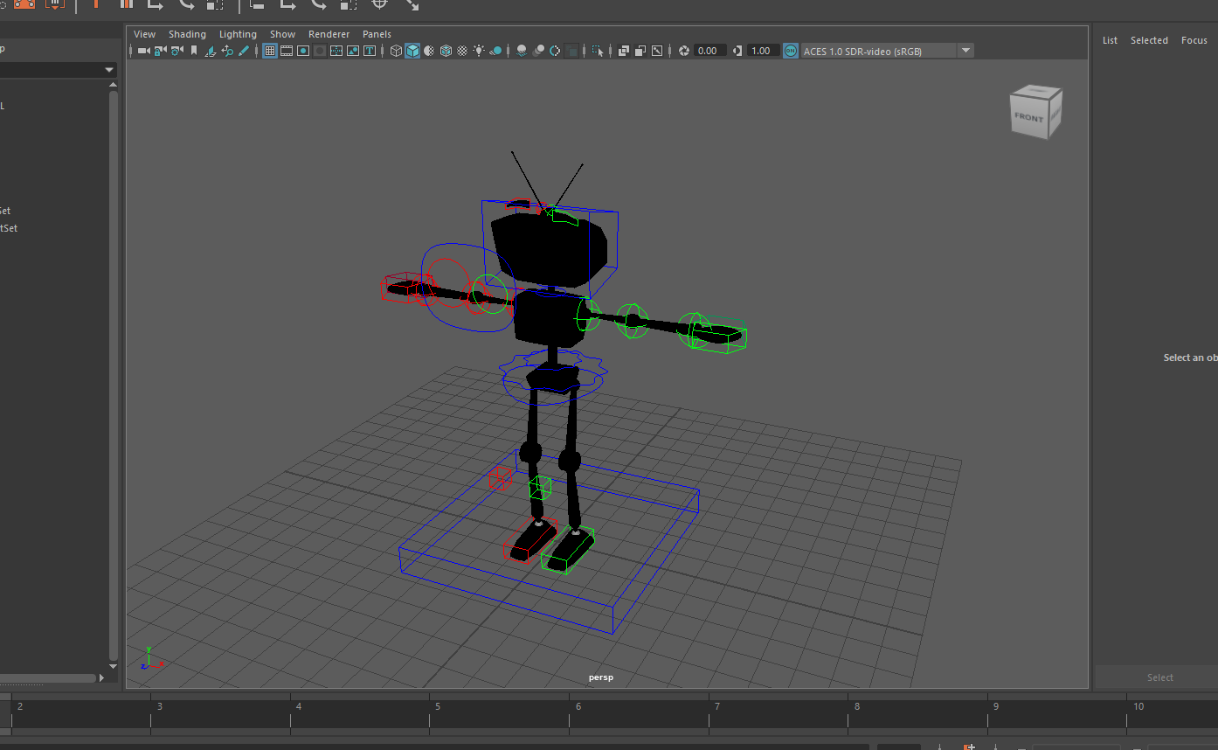Toggle the X-Ray Joints icon

[657, 51]
